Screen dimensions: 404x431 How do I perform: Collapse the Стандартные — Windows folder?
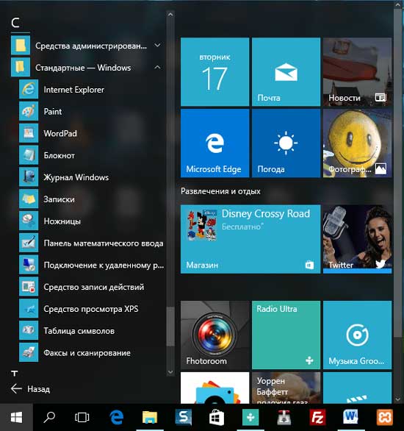pos(88,68)
